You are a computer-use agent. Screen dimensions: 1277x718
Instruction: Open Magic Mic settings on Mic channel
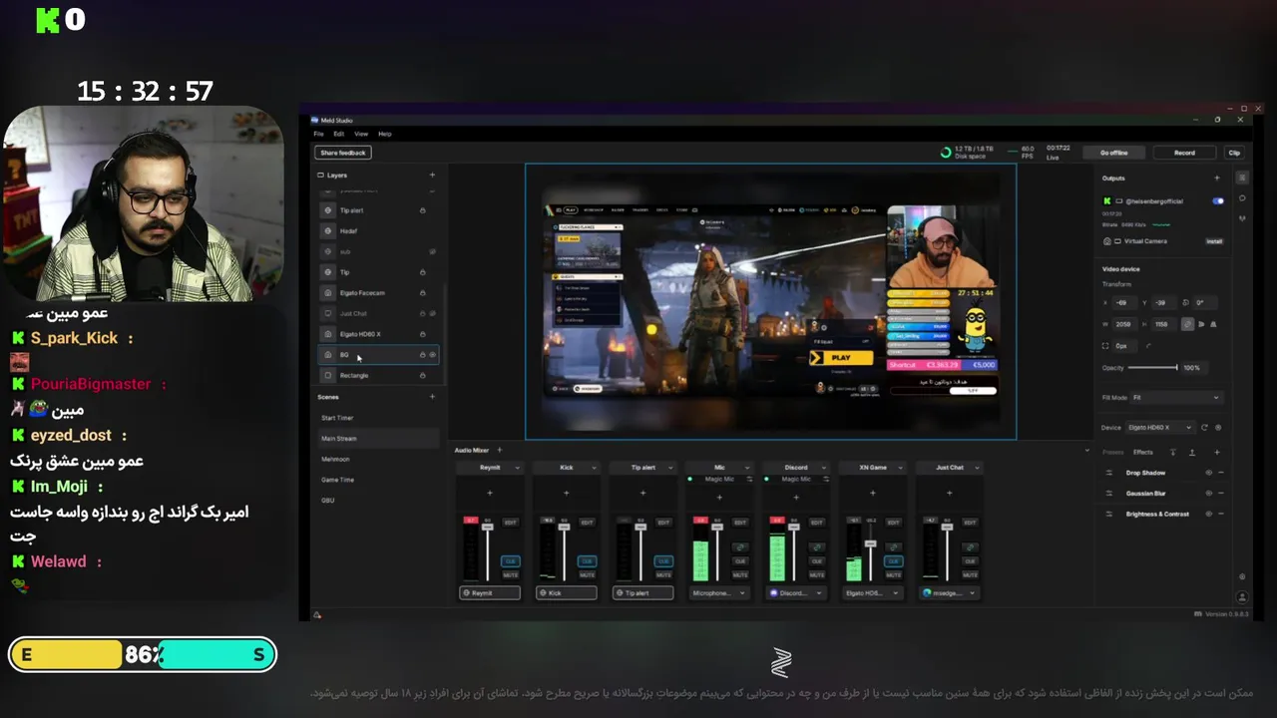(749, 479)
